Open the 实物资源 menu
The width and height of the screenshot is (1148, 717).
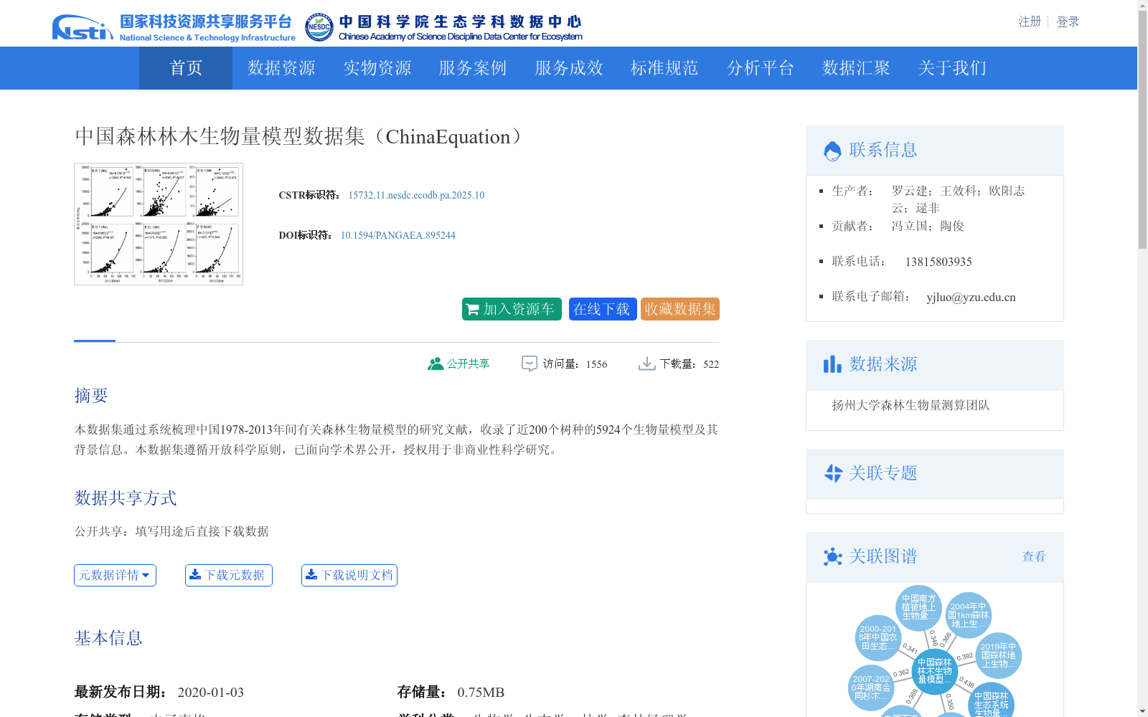click(x=377, y=68)
